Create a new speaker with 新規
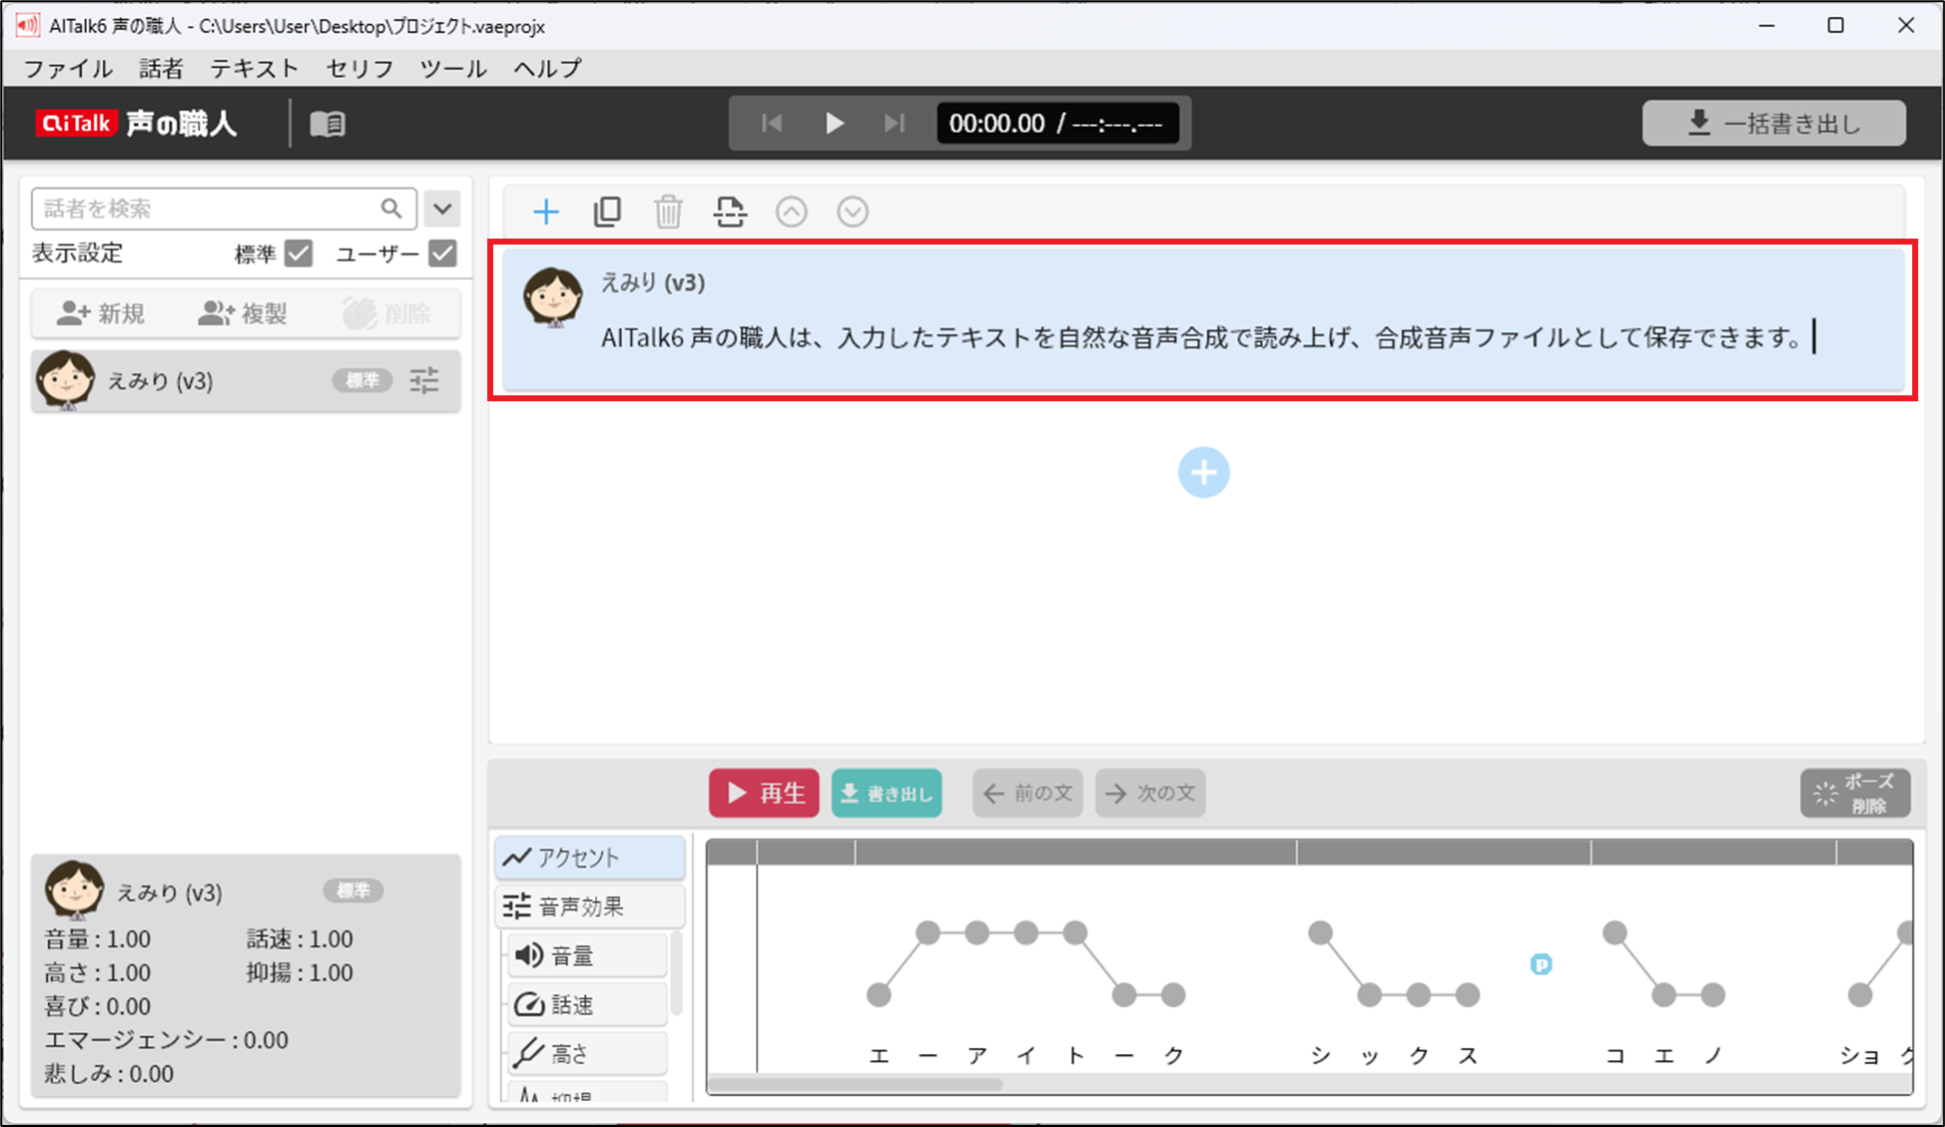 [x=101, y=314]
